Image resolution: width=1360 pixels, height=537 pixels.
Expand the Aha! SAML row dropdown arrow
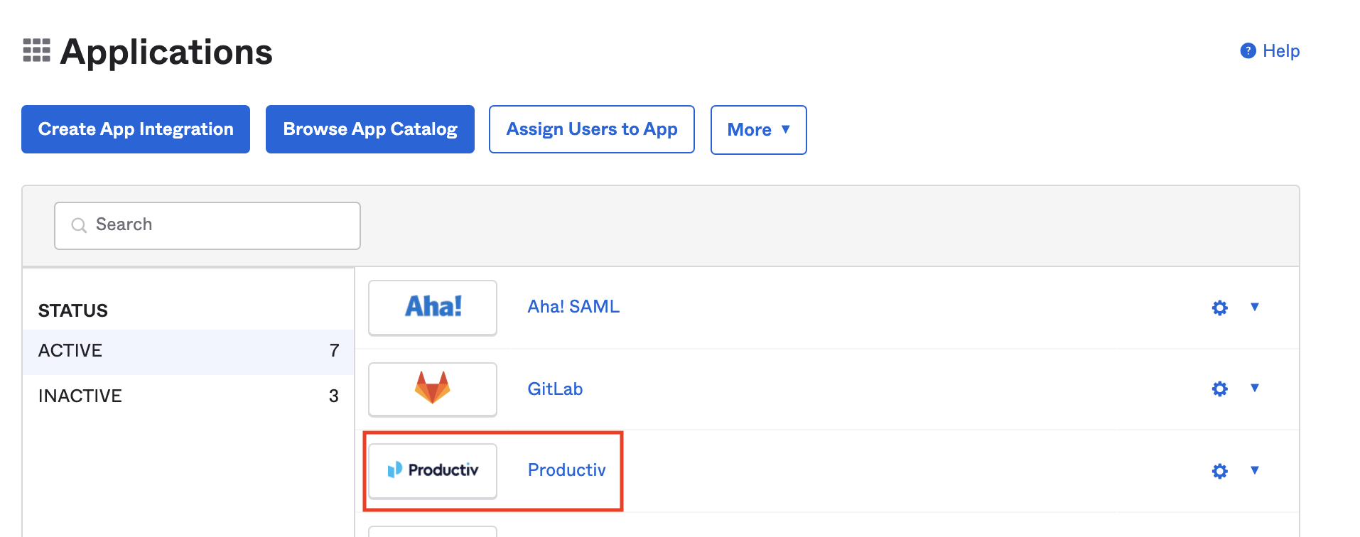tap(1255, 307)
